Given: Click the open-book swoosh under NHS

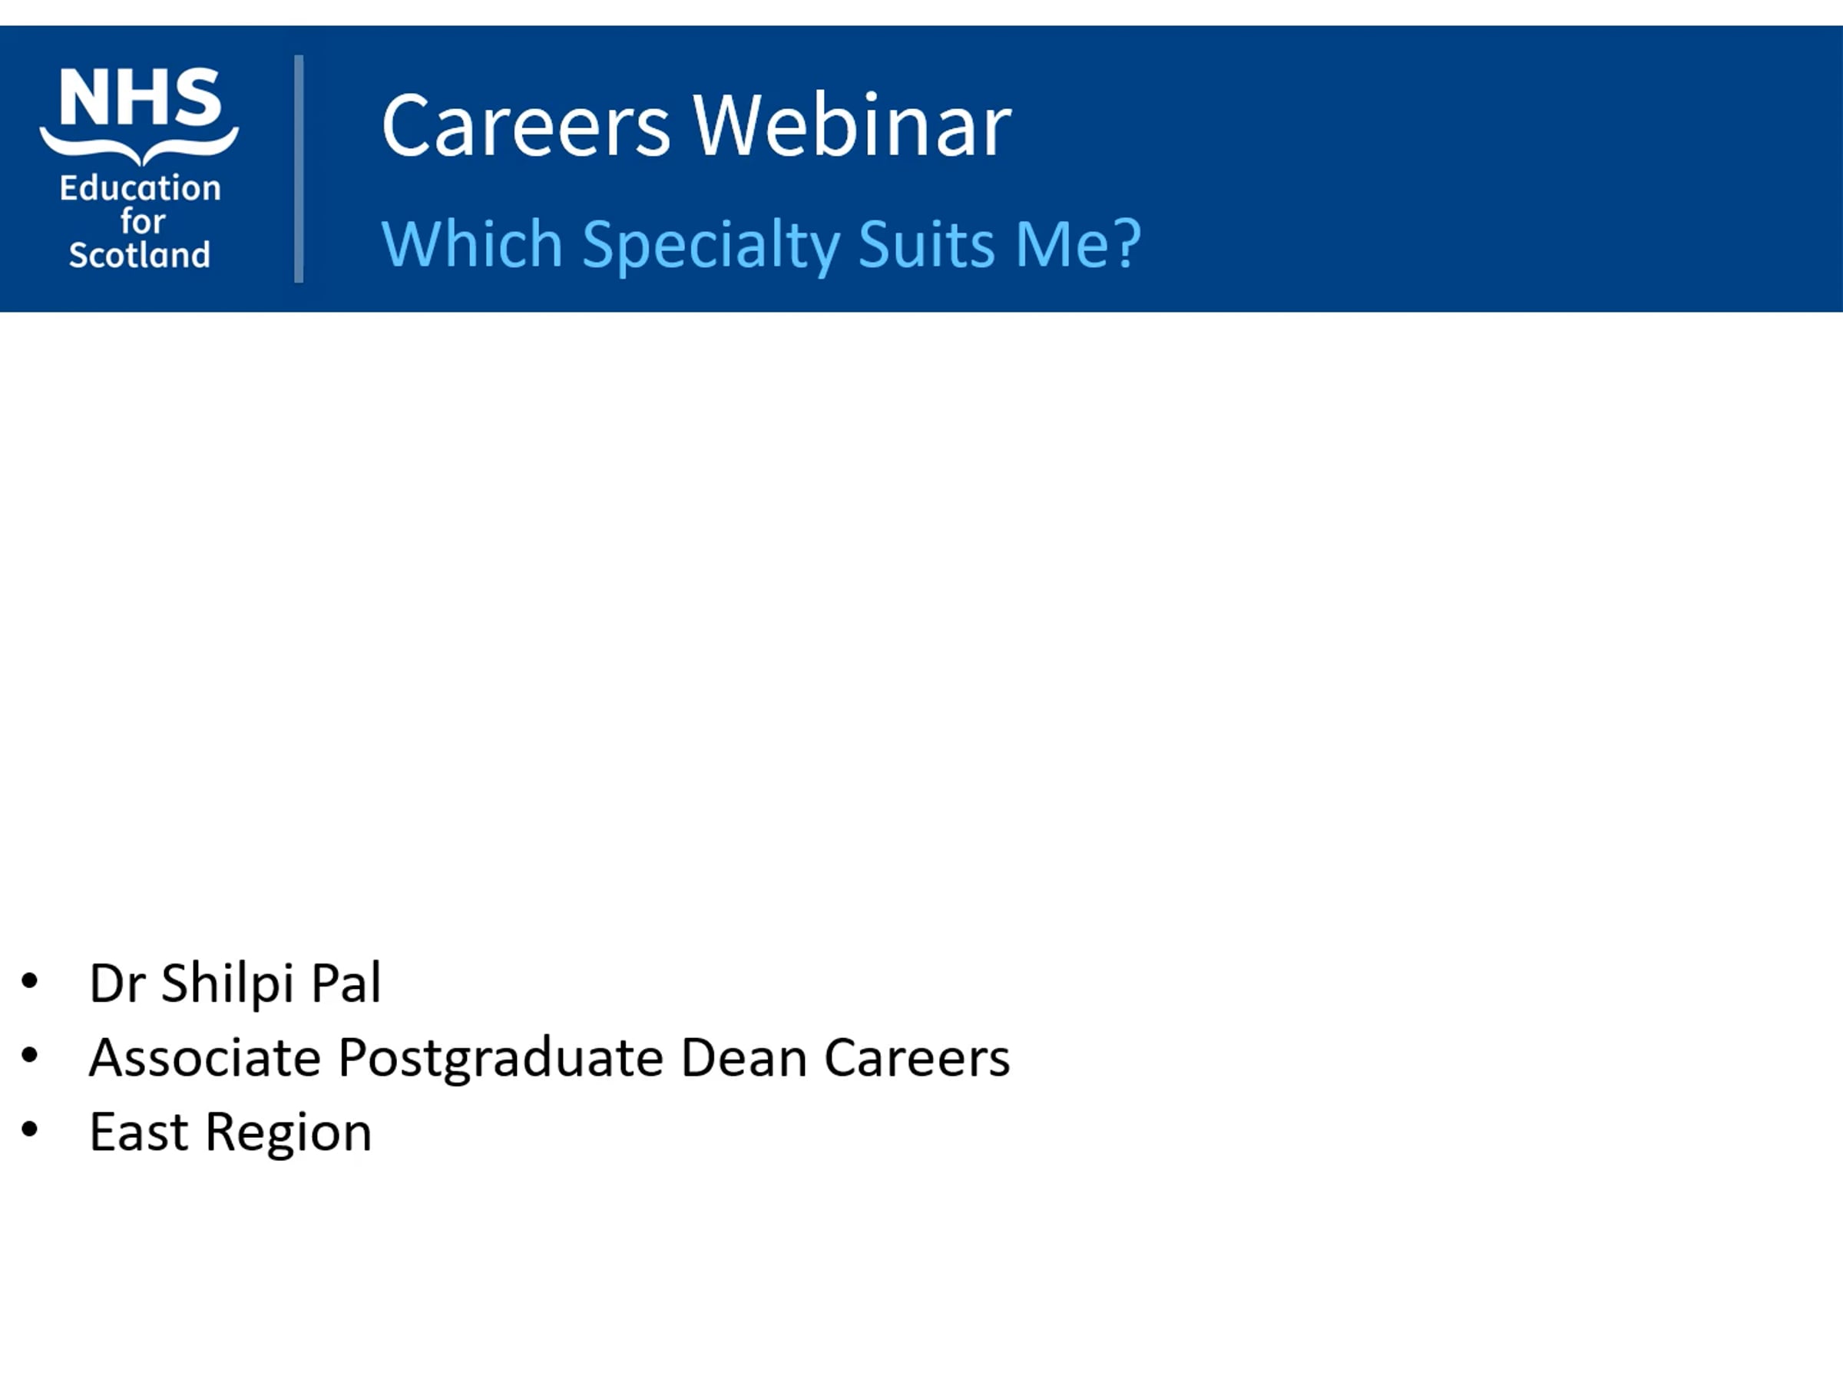Looking at the screenshot, I should 139,146.
